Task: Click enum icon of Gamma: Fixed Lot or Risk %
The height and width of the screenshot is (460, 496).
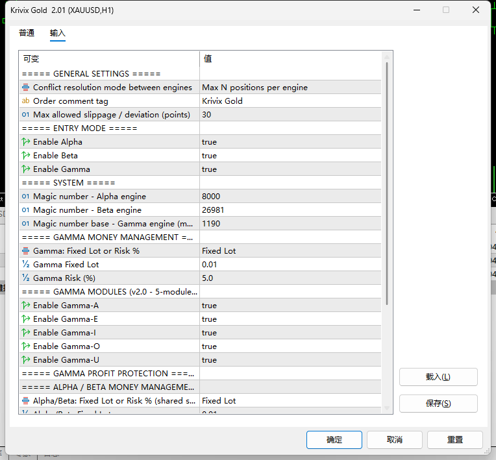Action: [x=25, y=250]
